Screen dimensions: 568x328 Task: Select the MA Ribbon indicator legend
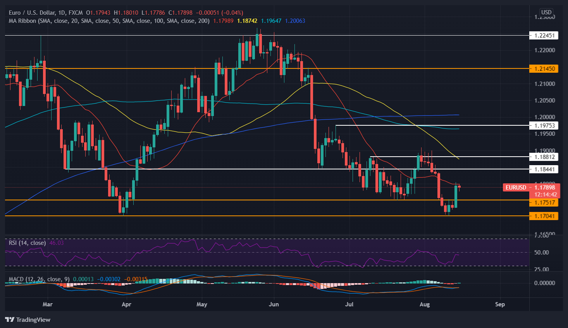pos(109,21)
